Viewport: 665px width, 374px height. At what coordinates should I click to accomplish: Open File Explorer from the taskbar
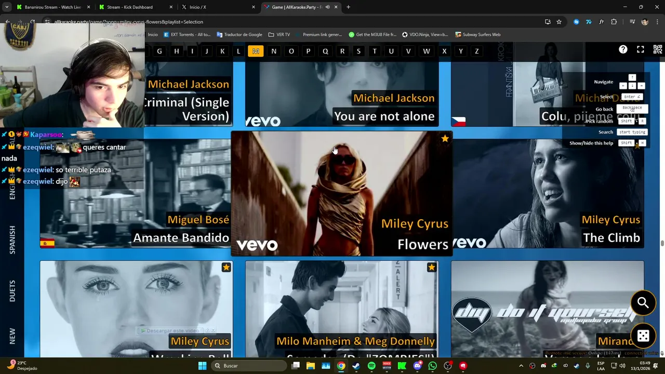(310, 366)
